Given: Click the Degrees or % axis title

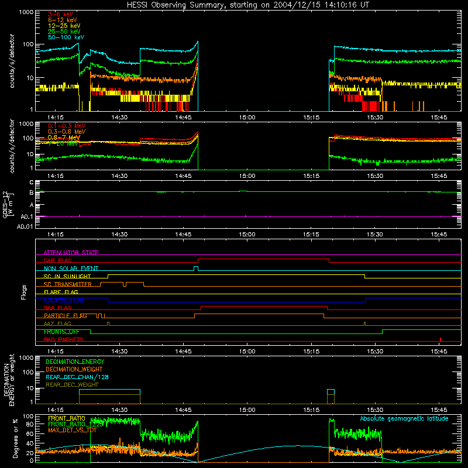Looking at the screenshot, I should point(15,438).
